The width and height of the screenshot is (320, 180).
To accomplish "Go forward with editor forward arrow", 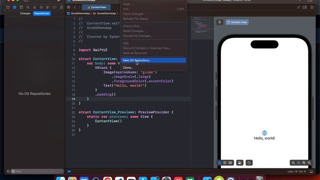I will coord(79,7).
